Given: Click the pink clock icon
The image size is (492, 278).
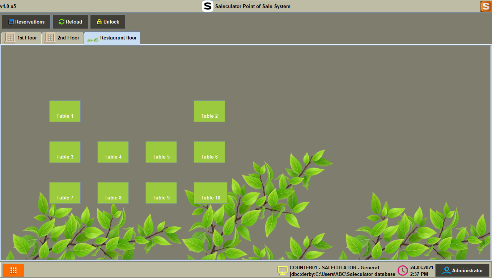Looking at the screenshot, I should [x=403, y=270].
